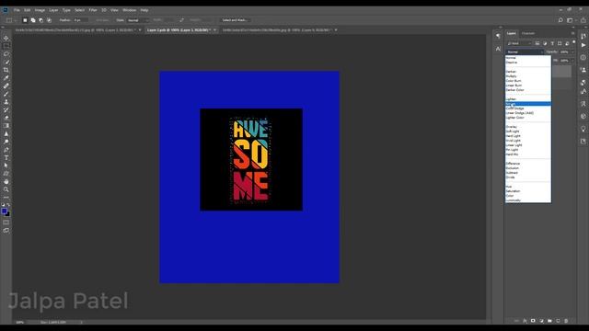This screenshot has height=331, width=589.
Task: Open the Style dropdown in options bar
Action: point(137,20)
